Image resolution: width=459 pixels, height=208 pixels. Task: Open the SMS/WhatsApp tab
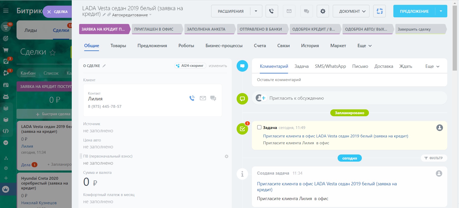click(330, 66)
